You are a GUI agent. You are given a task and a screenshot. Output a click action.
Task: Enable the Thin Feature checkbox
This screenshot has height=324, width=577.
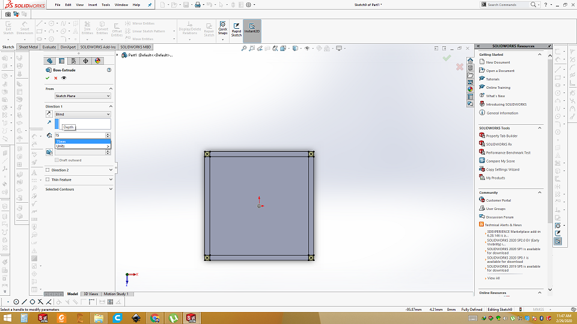click(47, 179)
